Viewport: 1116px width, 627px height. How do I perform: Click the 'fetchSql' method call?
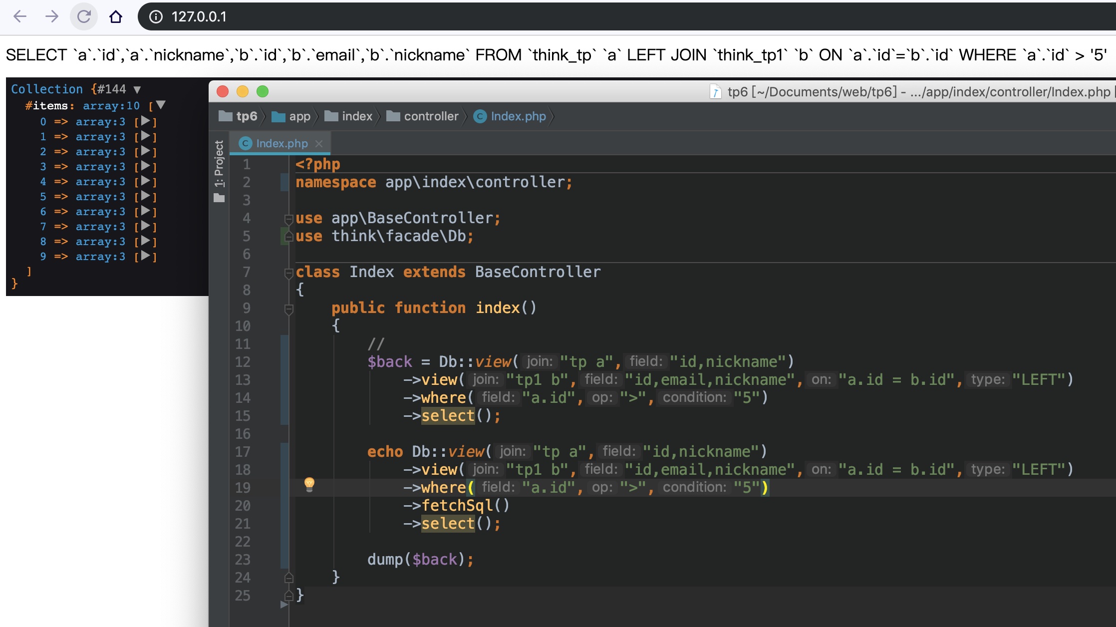457,506
